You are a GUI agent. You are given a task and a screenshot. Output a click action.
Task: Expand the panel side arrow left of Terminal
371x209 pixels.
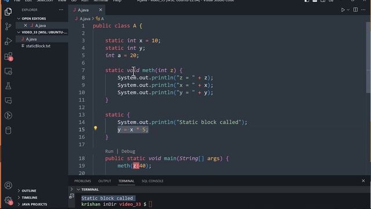point(71,189)
